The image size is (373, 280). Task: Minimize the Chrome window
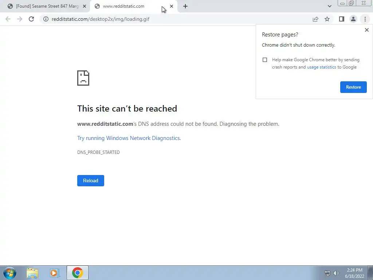click(x=342, y=3)
